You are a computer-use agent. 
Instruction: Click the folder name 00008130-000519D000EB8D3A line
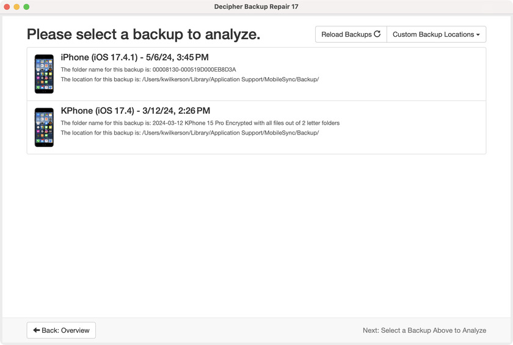[148, 70]
